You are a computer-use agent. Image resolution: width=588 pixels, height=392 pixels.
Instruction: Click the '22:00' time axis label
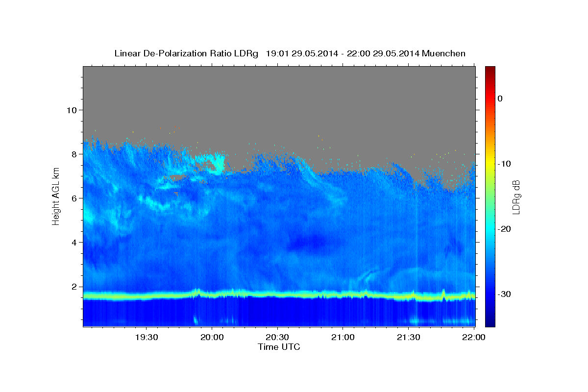tap(474, 337)
